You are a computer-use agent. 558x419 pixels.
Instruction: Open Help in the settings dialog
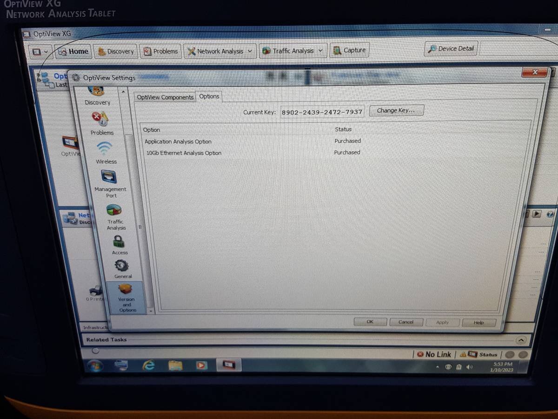click(x=478, y=323)
